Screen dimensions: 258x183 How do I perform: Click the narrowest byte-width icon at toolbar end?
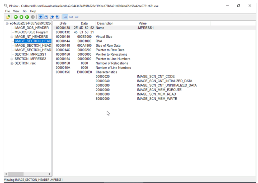tap(77, 17)
